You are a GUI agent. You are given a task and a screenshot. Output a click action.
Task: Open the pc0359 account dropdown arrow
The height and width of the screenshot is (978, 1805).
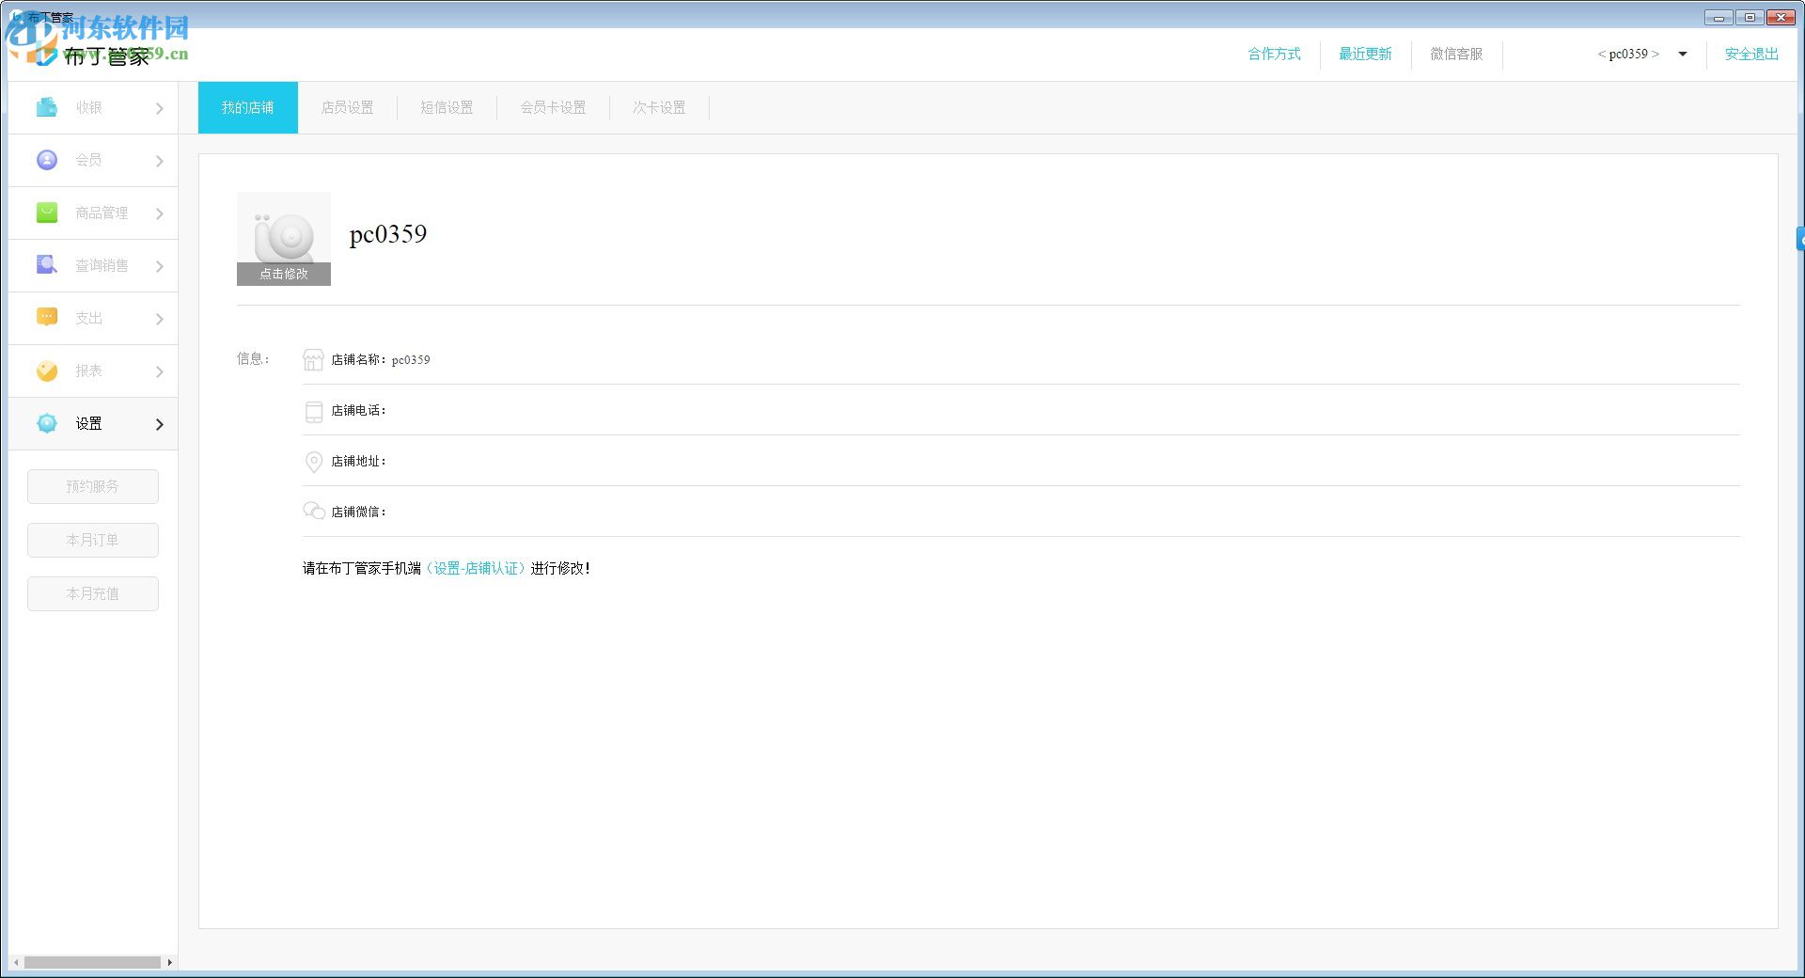tap(1683, 54)
